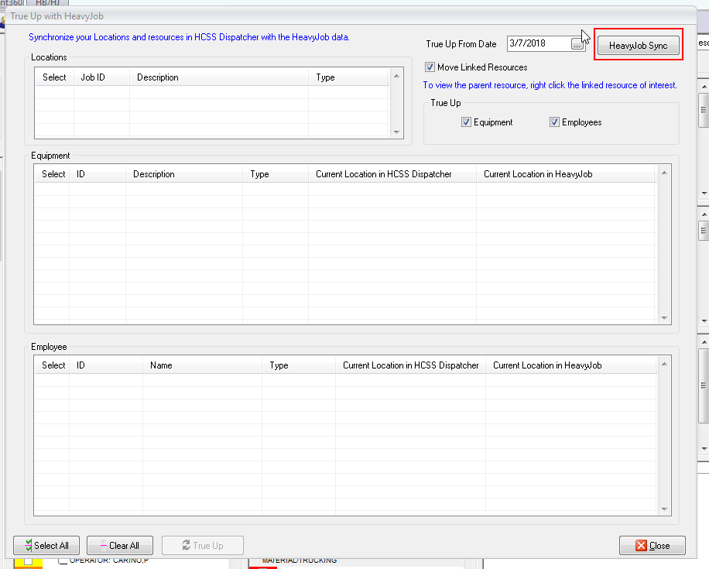
Task: Uncheck Move Linked Resources
Action: 430,67
